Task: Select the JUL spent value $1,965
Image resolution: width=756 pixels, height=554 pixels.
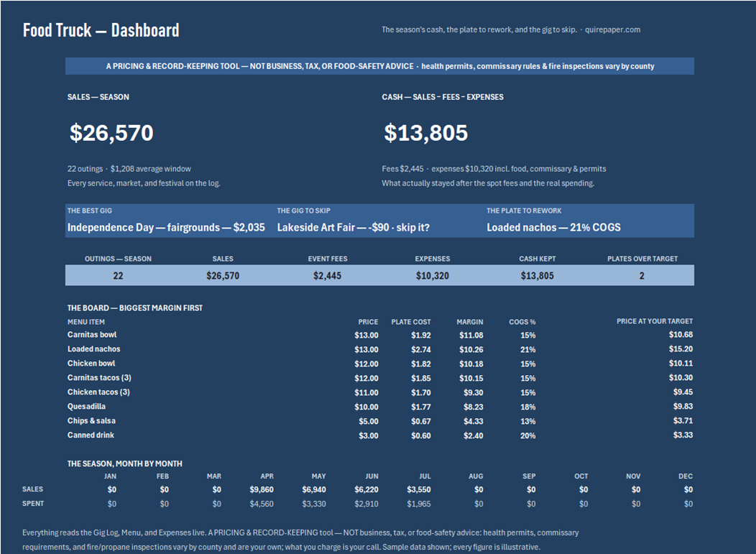Action: [x=419, y=504]
